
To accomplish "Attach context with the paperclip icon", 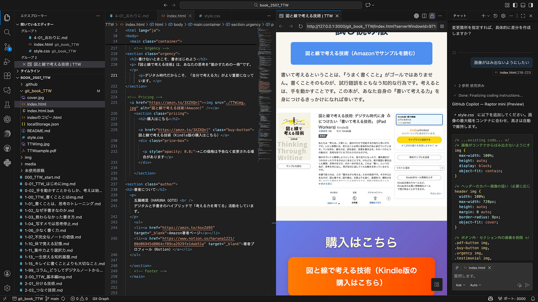I will pos(457,268).
